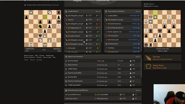Open the Puzzle of the day board
This screenshot has height=104, width=185.
coord(162,29)
